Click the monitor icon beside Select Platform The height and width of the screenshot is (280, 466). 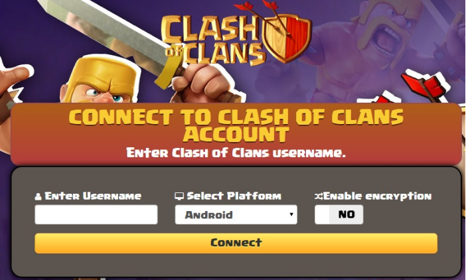point(179,196)
